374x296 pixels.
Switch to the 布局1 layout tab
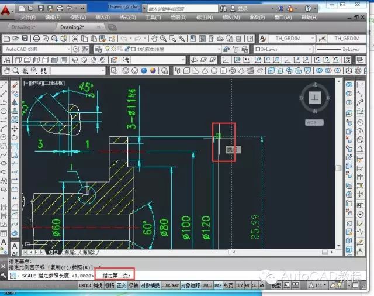coord(71,252)
